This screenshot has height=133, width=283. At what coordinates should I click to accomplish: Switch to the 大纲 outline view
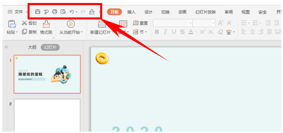[x=32, y=47]
